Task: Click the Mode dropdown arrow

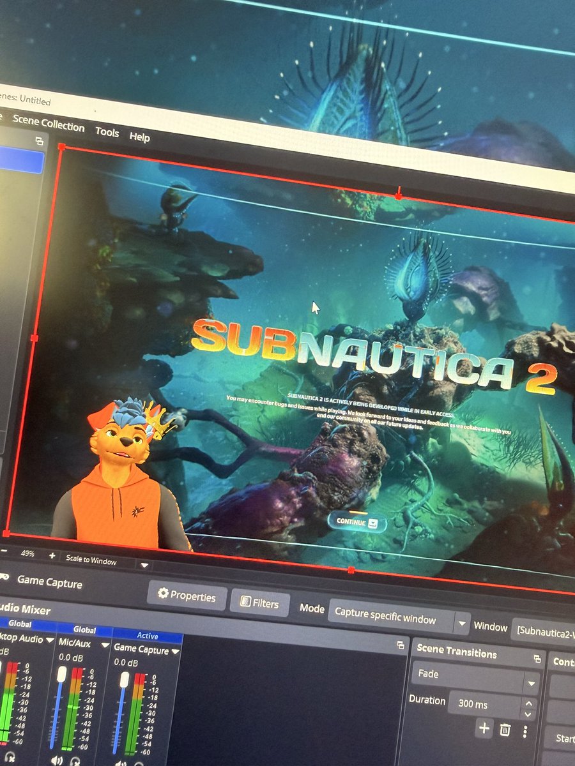Action: pos(461,623)
